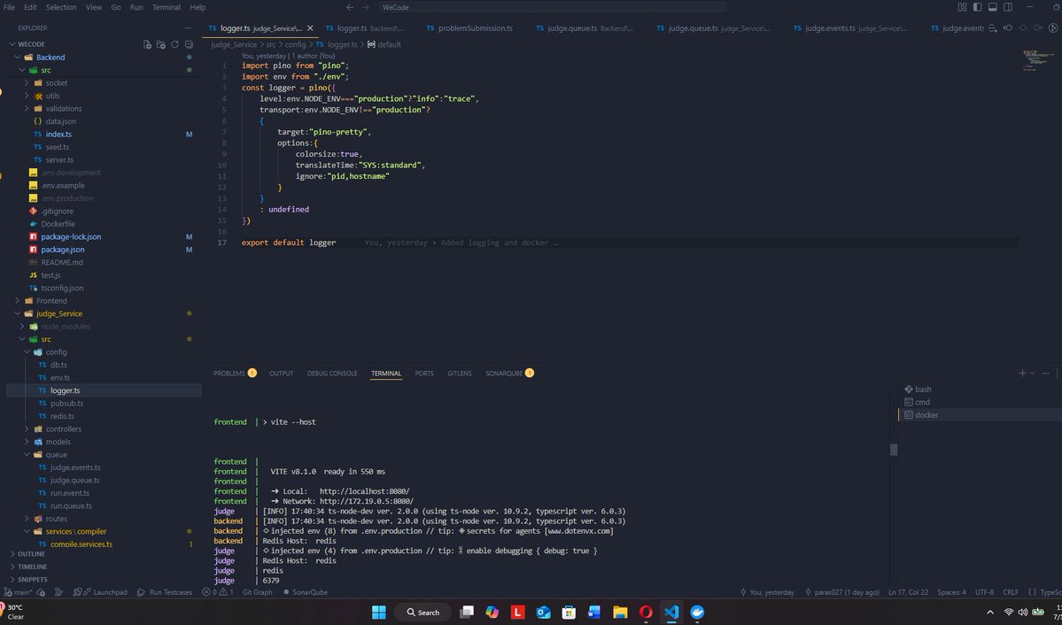The height and width of the screenshot is (625, 1062).
Task: Collapse the Backend src folder
Action: [x=105, y=71]
